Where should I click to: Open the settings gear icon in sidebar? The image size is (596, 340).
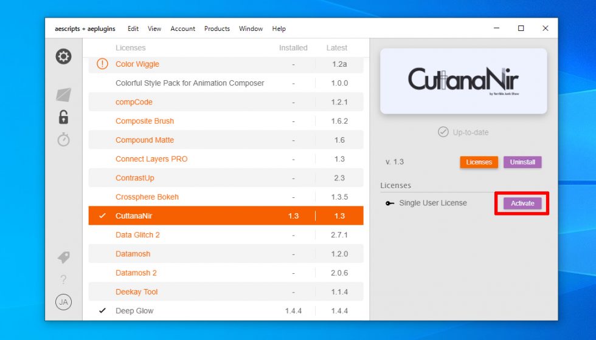(63, 56)
